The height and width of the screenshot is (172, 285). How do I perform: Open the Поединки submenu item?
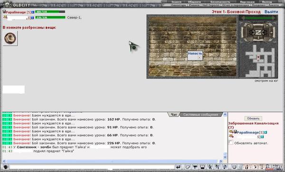pos(258,5)
